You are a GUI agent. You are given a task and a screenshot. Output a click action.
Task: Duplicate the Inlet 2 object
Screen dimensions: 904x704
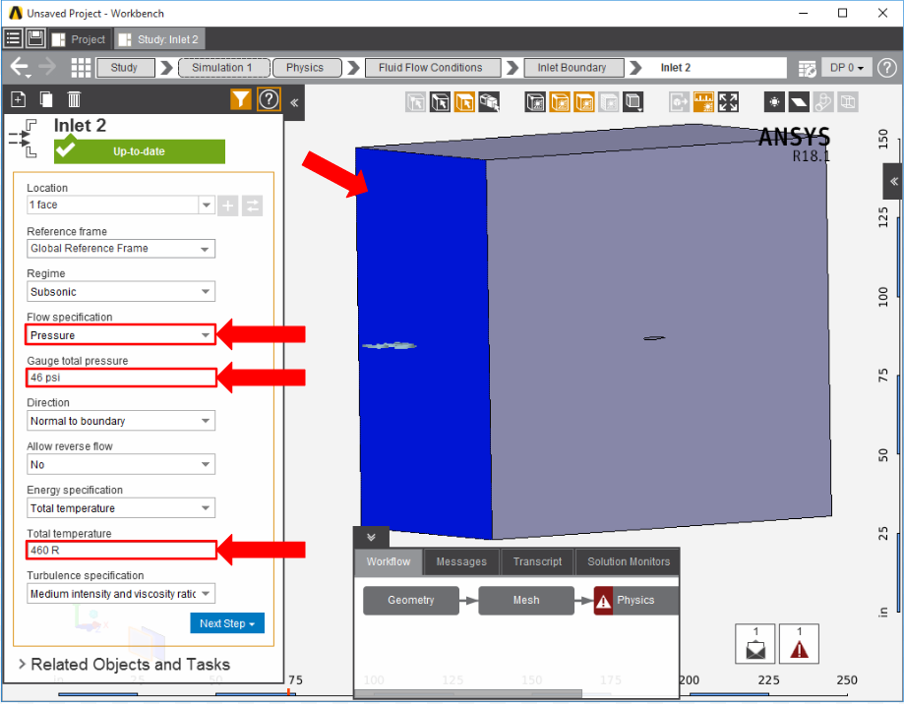click(x=46, y=99)
